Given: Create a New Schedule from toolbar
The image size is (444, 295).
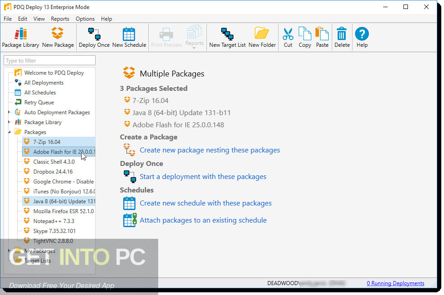Looking at the screenshot, I should (x=129, y=37).
